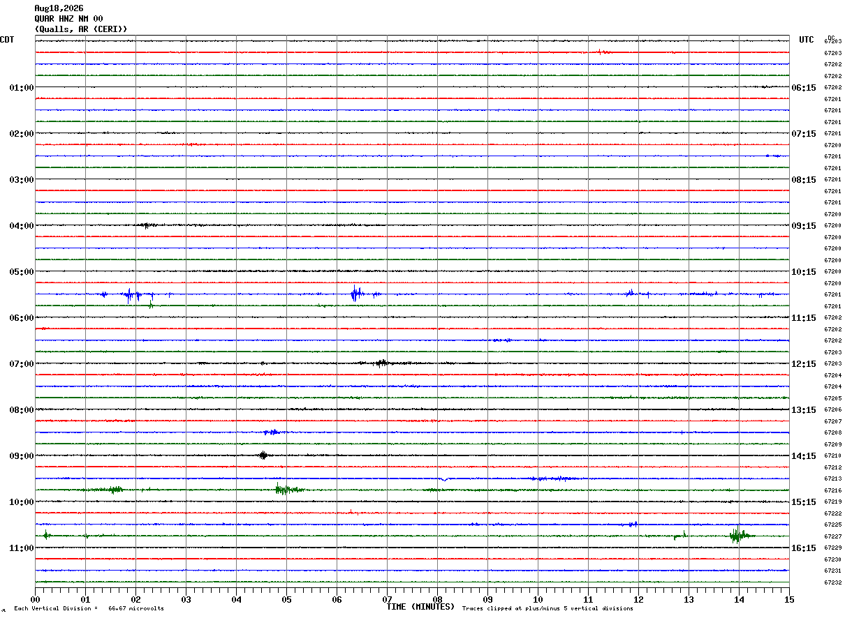Click the vertical division microvolts legend
This screenshot has height=618, width=845.
[x=89, y=608]
